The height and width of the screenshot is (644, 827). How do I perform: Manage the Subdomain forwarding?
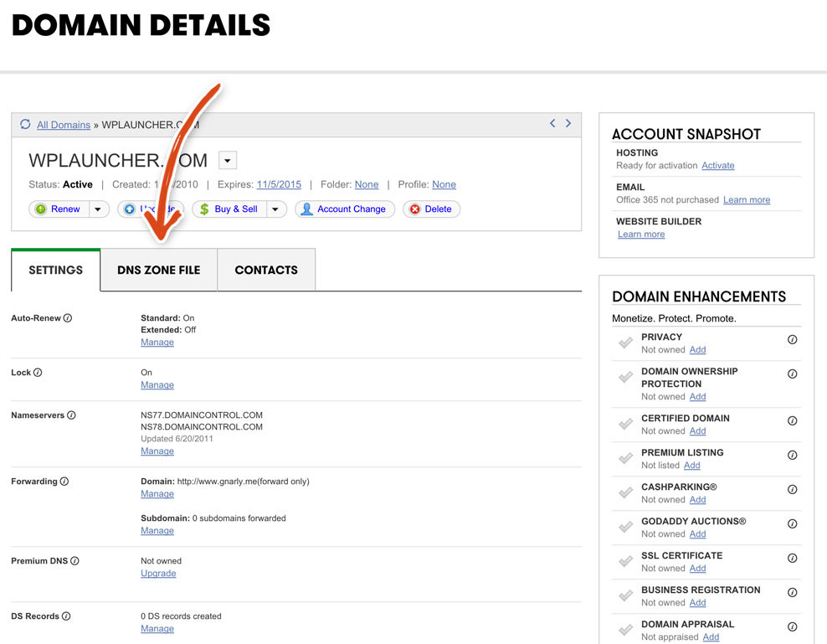[157, 530]
